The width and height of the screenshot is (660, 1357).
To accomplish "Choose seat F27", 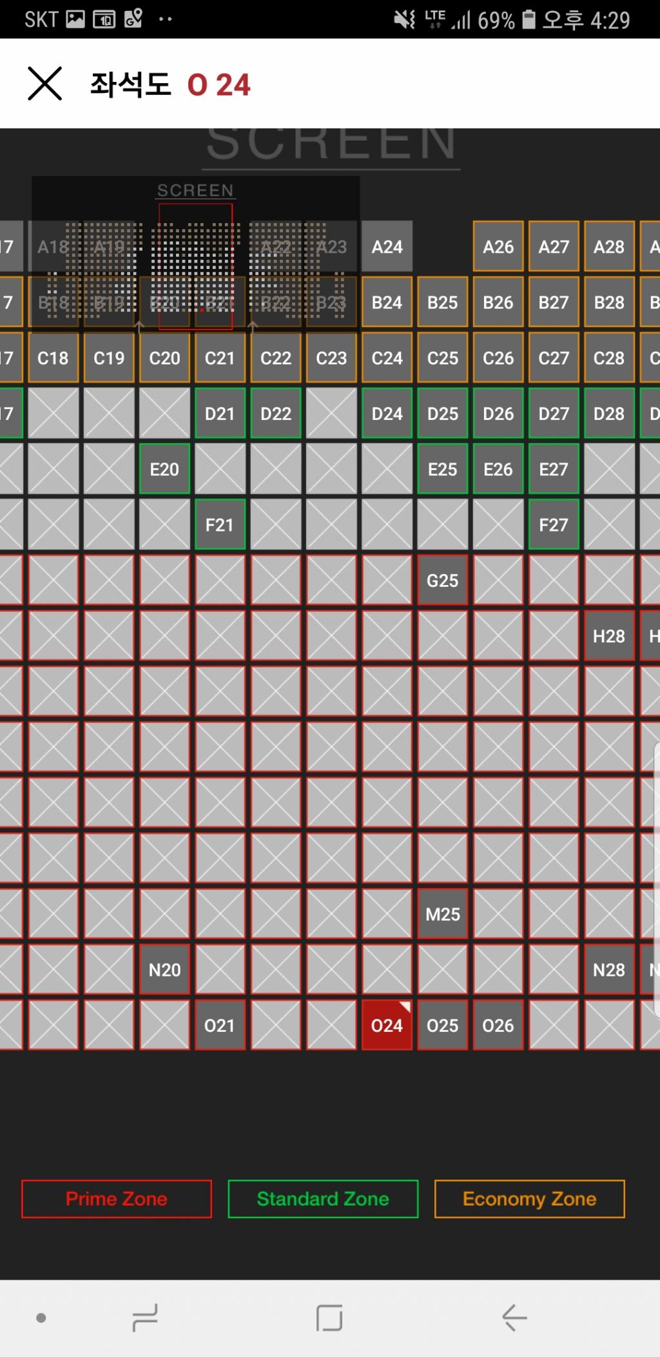I will [x=554, y=525].
